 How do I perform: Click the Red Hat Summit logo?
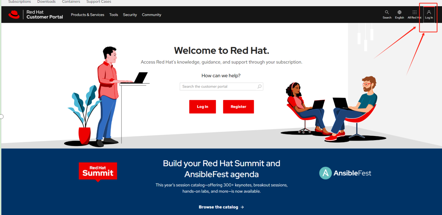point(98,172)
